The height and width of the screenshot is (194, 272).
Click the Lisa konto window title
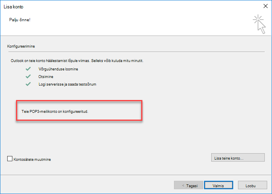click(x=14, y=7)
